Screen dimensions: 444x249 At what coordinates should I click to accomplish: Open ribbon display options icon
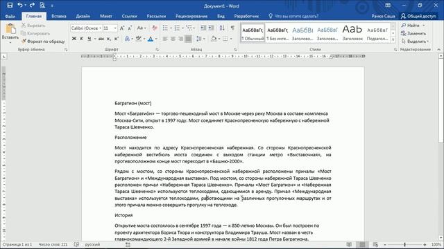coord(388,6)
